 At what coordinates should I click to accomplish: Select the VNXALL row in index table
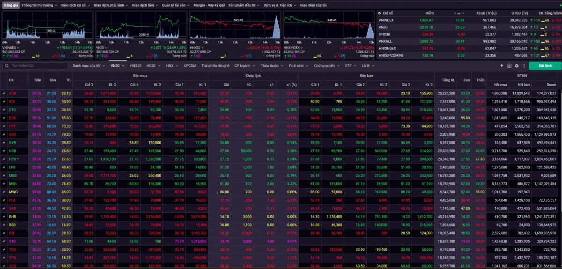pos(469,41)
